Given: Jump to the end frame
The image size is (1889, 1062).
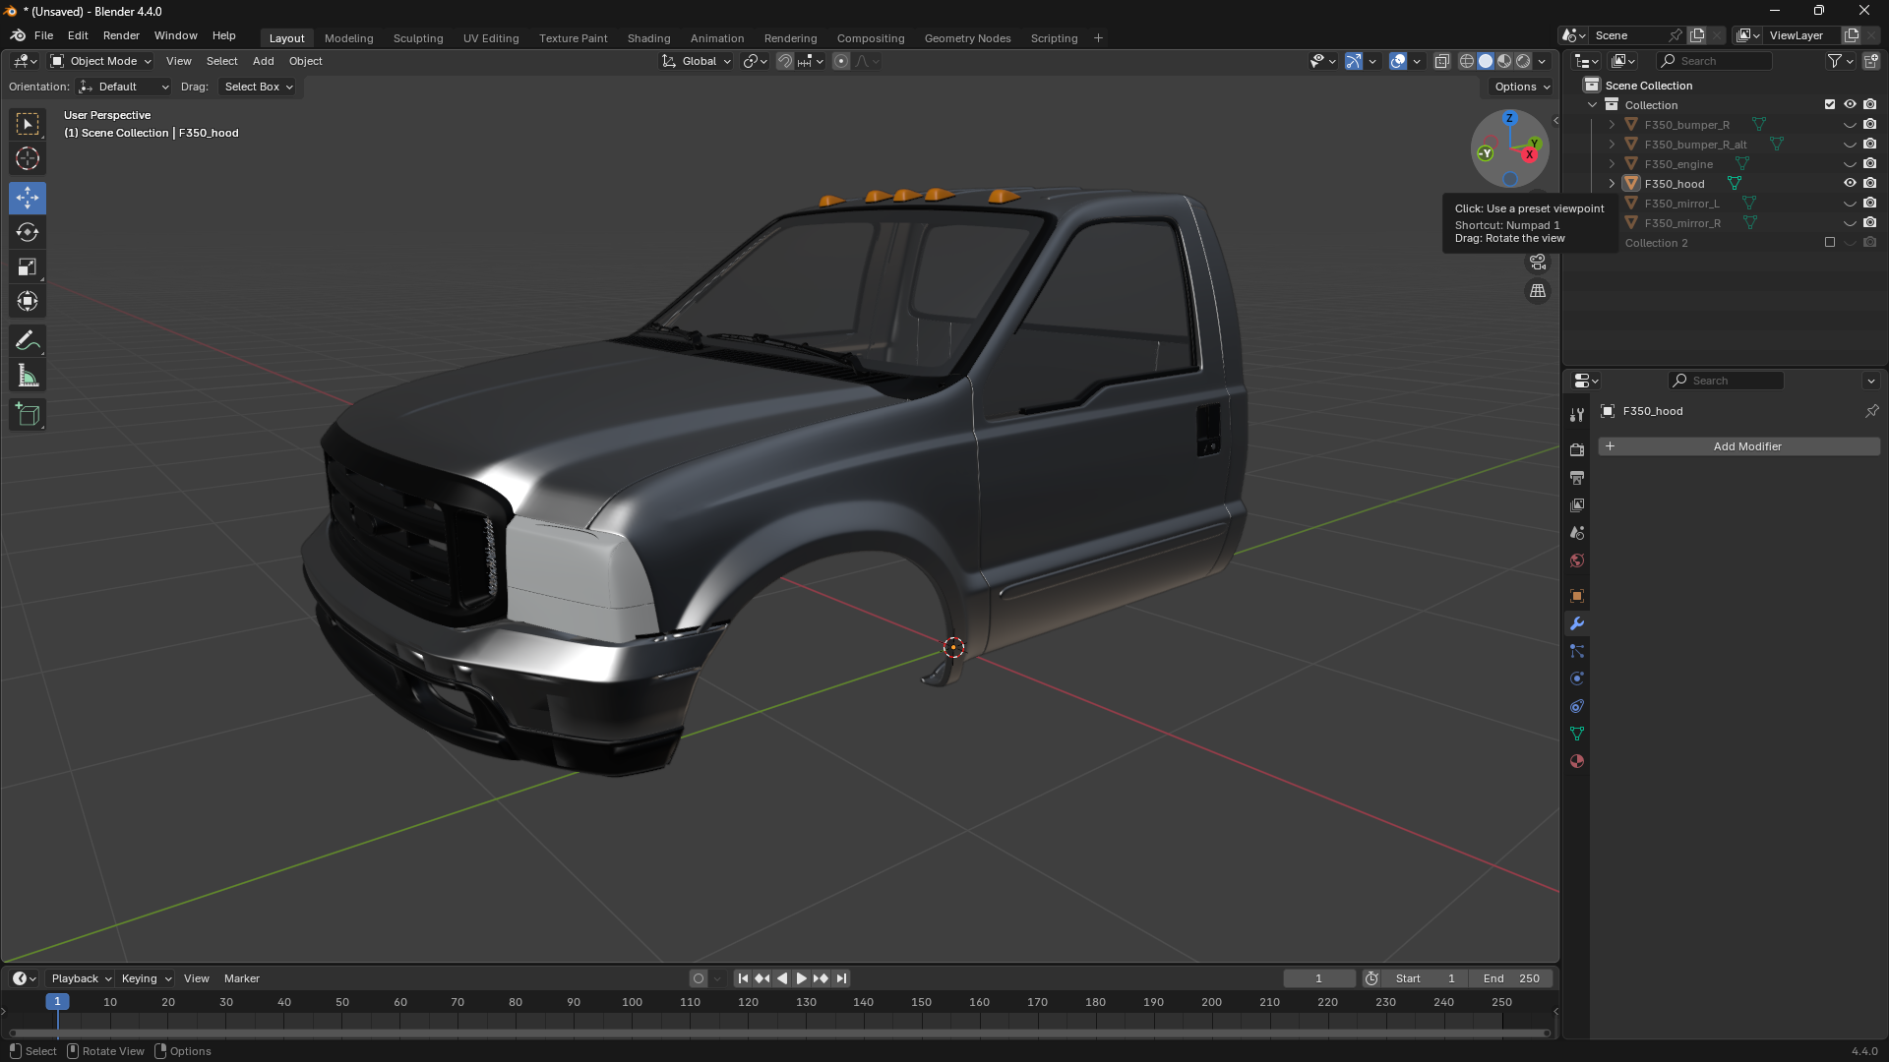Looking at the screenshot, I should [841, 978].
